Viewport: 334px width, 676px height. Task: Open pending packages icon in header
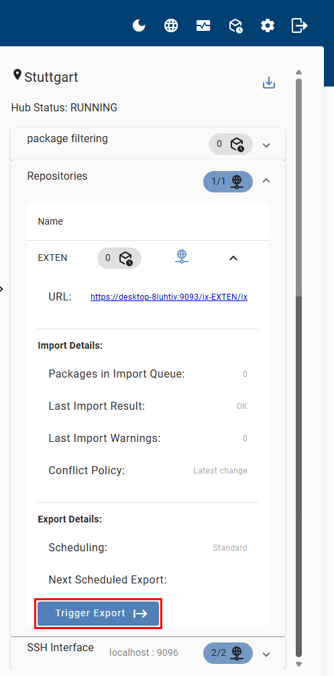(235, 26)
